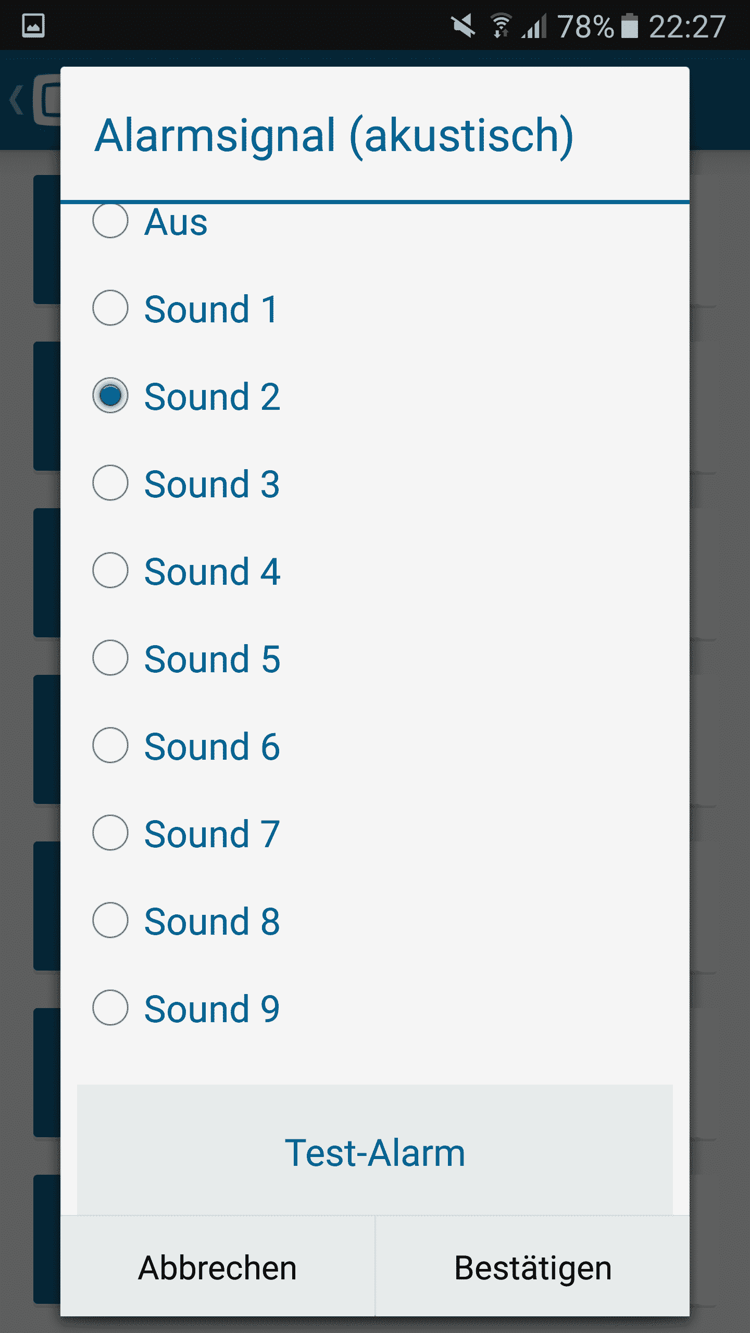Tap the Alarmsignal (akustisch) dialog title
Image resolution: width=750 pixels, height=1333 pixels.
point(334,135)
